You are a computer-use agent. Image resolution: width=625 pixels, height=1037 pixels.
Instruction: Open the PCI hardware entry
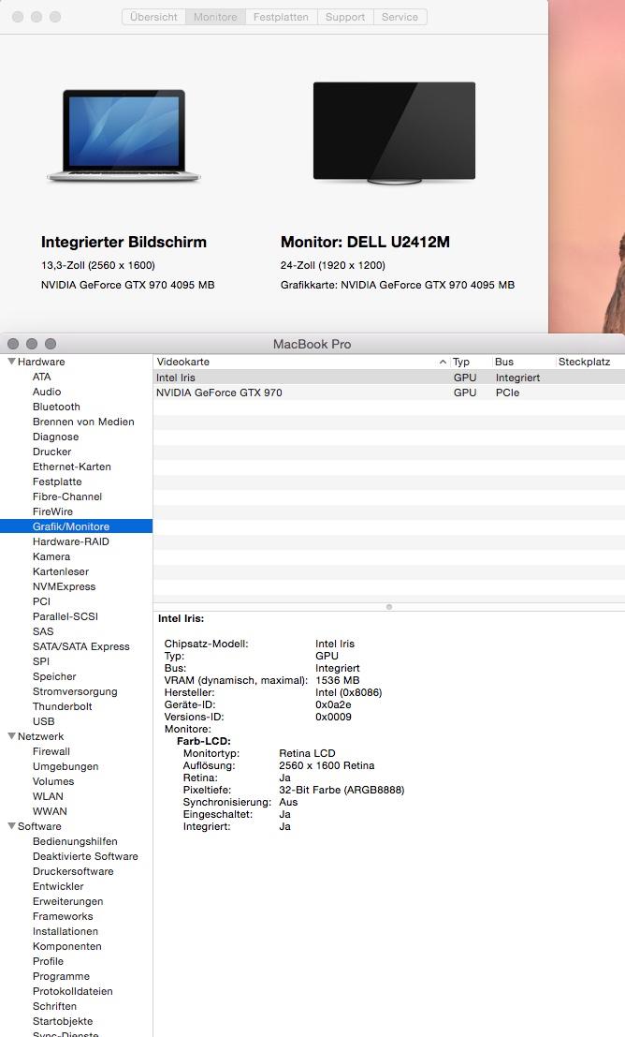point(41,601)
